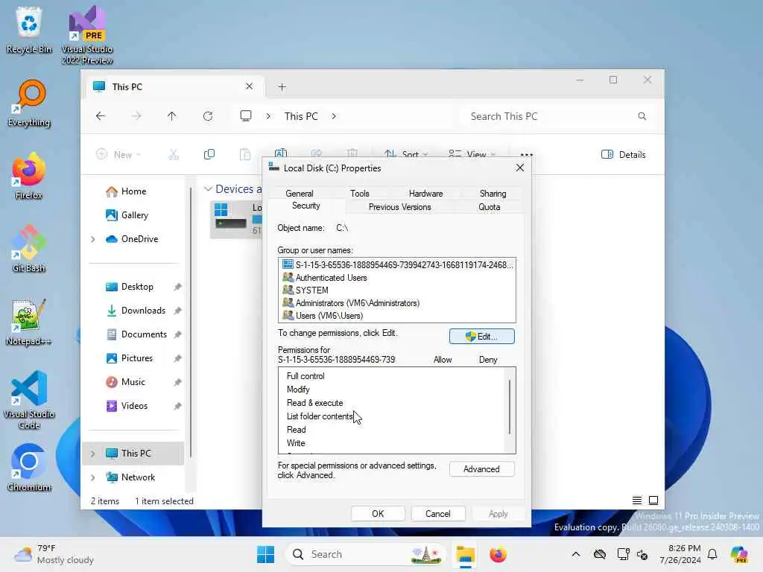The width and height of the screenshot is (763, 572).
Task: Switch to the Sharing tab
Action: coord(493,194)
